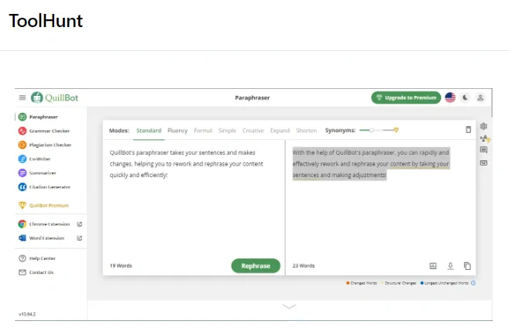Image resolution: width=509 pixels, height=331 pixels.
Task: Open Word Extension link
Action: click(41, 238)
